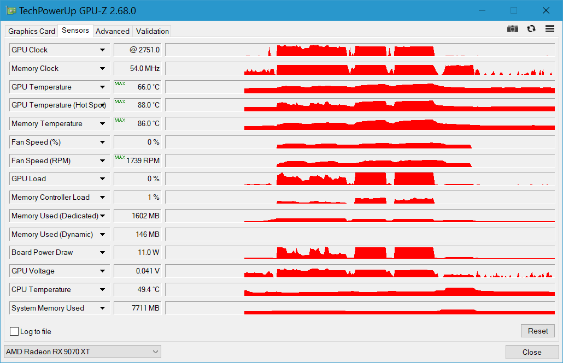Take a screenshot with the camera icon
This screenshot has height=363, width=563.
[x=512, y=29]
